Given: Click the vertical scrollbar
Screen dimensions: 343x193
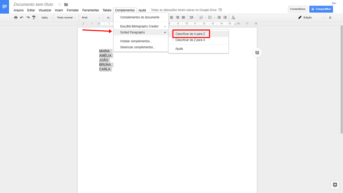Looking at the screenshot, I should [342, 79].
